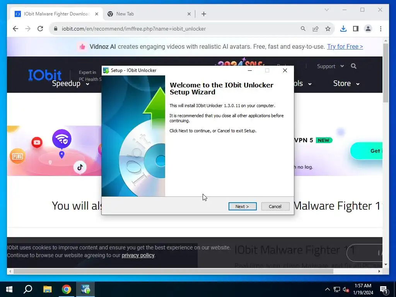The height and width of the screenshot is (297, 396).
Task: Switch to IObit Malware Fighter Download tab
Action: [56, 14]
